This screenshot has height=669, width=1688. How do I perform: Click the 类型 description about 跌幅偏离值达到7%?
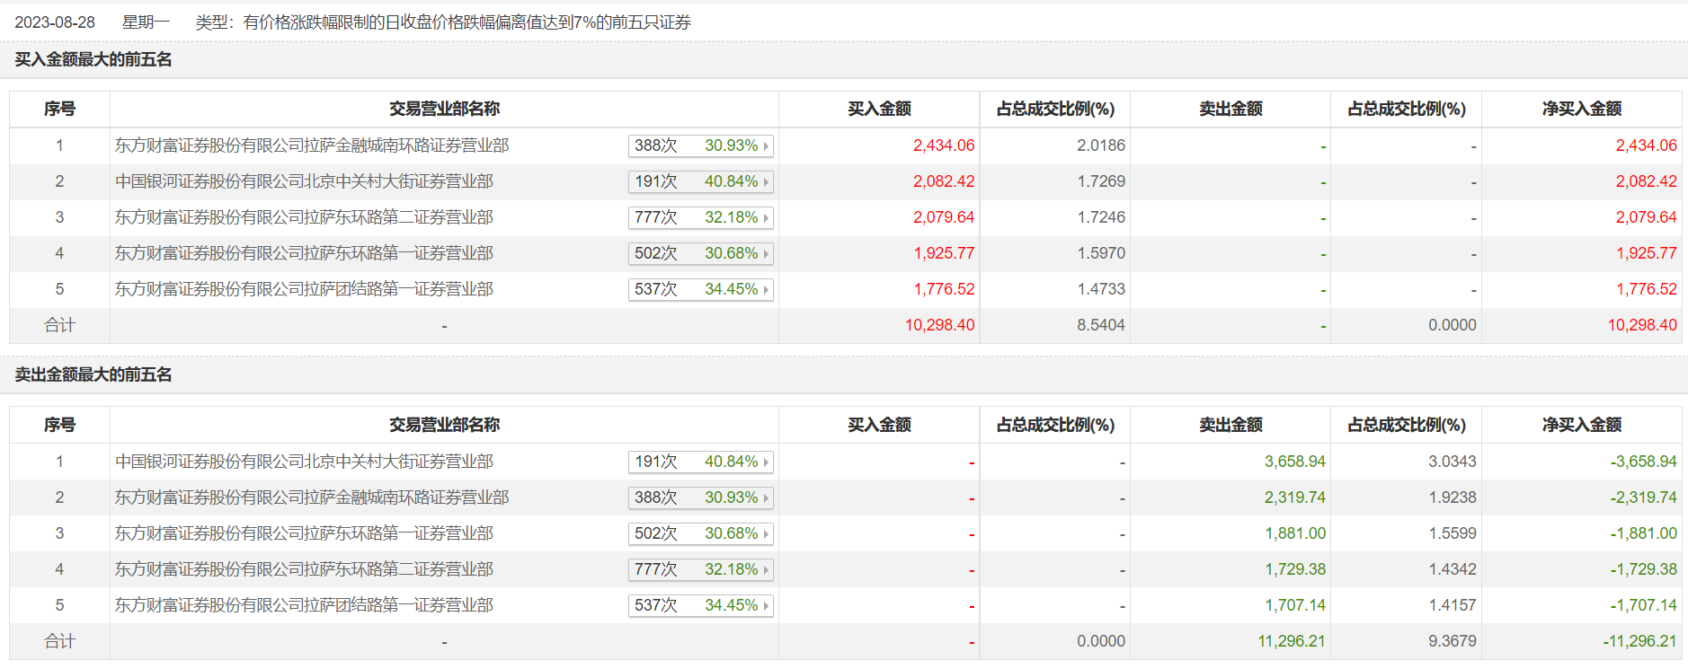443,22
